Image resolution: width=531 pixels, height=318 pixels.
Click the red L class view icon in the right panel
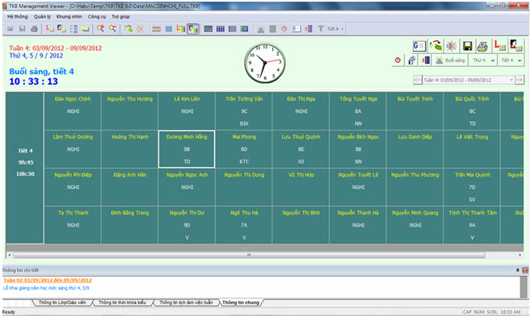tap(499, 46)
